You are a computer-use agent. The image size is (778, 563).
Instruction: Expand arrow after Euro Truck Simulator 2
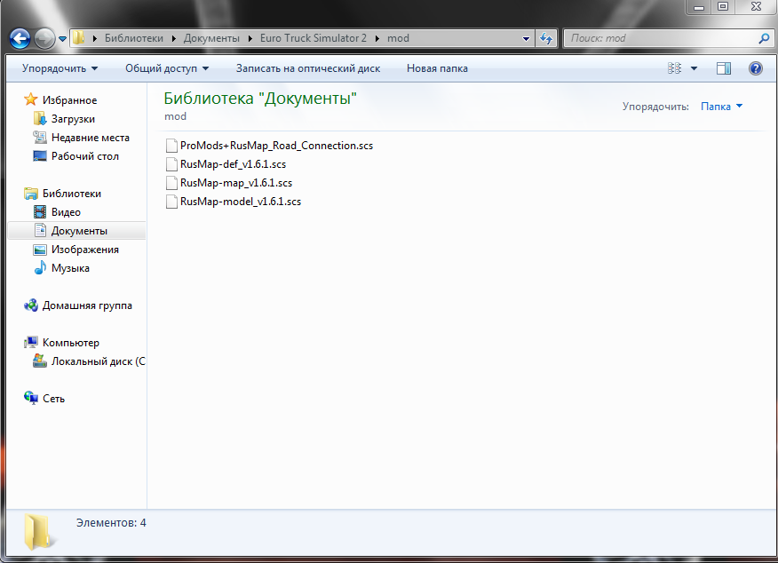pos(377,39)
